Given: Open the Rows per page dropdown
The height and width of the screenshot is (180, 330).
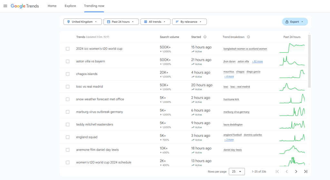Looking at the screenshot, I should click(237, 172).
